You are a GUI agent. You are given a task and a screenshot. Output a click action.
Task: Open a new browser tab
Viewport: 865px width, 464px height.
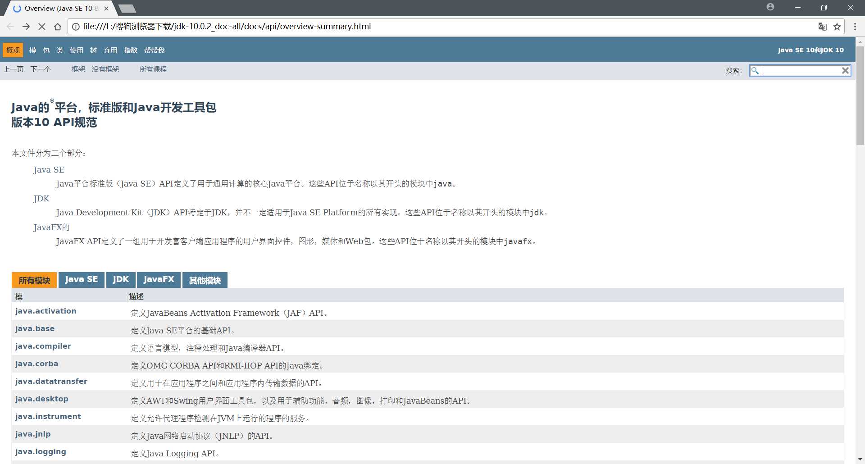[x=127, y=9]
